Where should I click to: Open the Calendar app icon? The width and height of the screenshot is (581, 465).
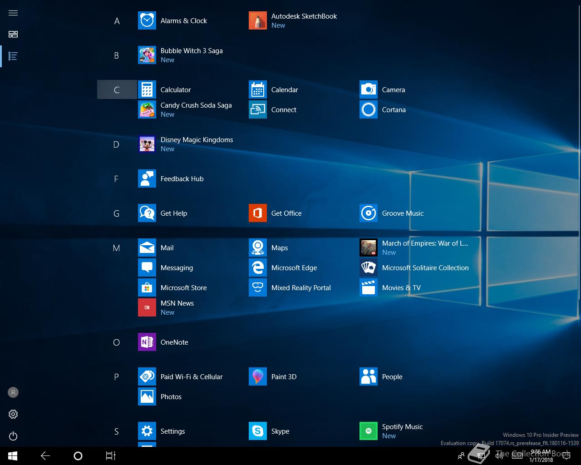pos(258,90)
